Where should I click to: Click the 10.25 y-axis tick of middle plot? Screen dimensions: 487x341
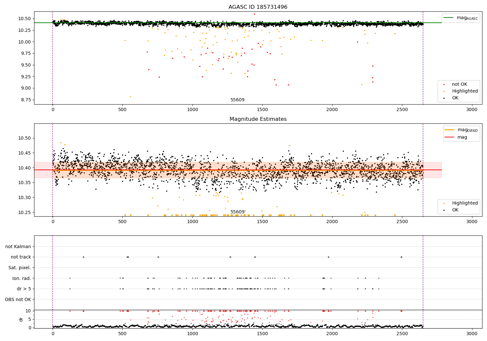(x=25, y=212)
